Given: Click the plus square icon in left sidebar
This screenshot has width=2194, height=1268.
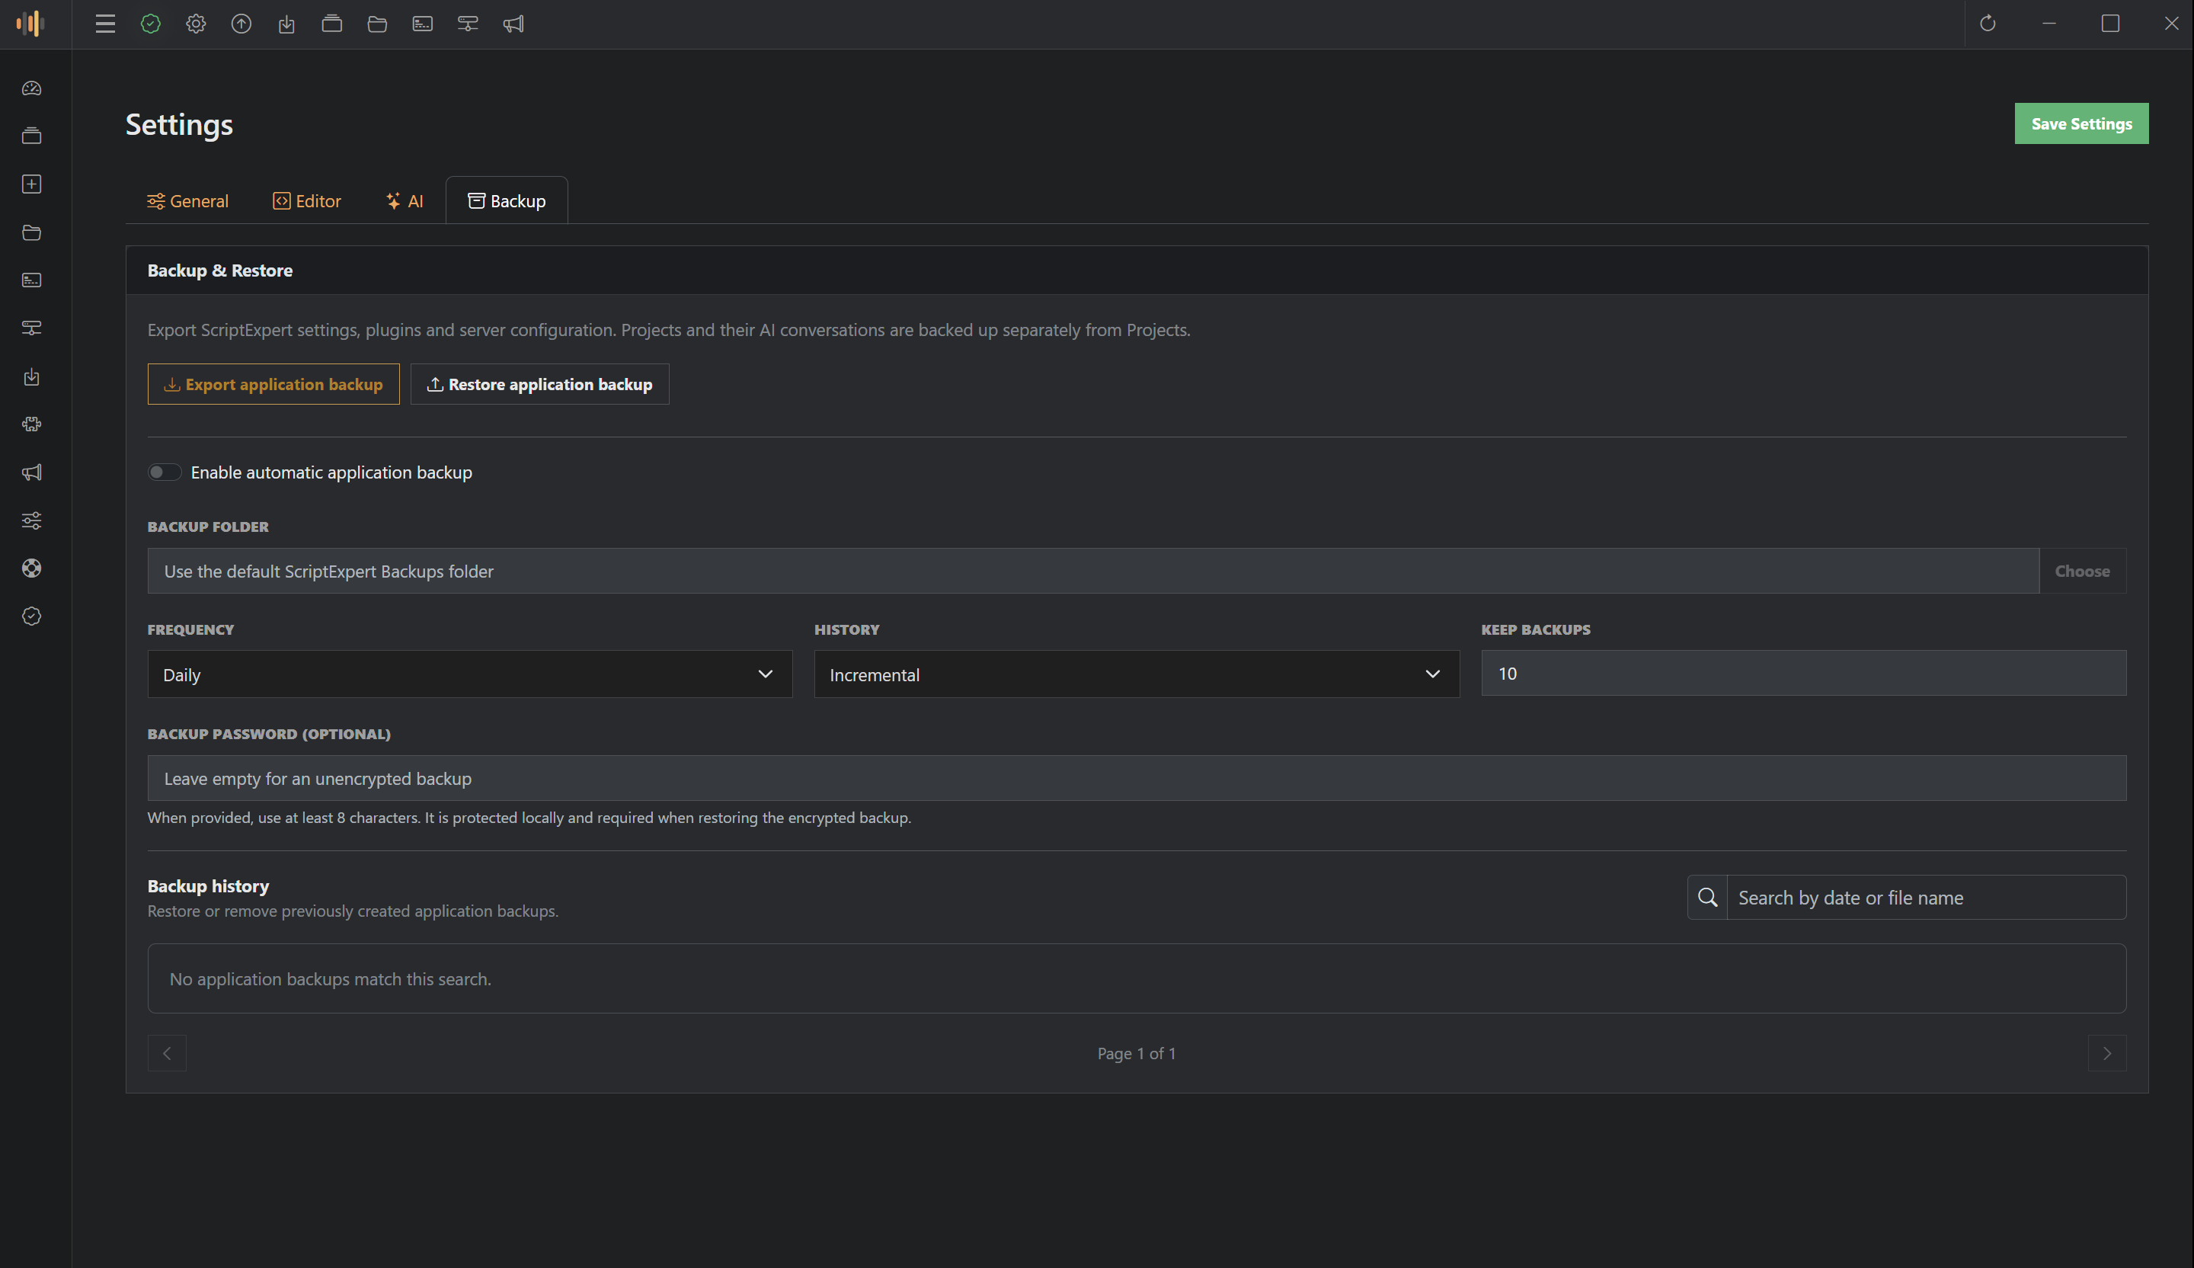Looking at the screenshot, I should pyautogui.click(x=32, y=184).
